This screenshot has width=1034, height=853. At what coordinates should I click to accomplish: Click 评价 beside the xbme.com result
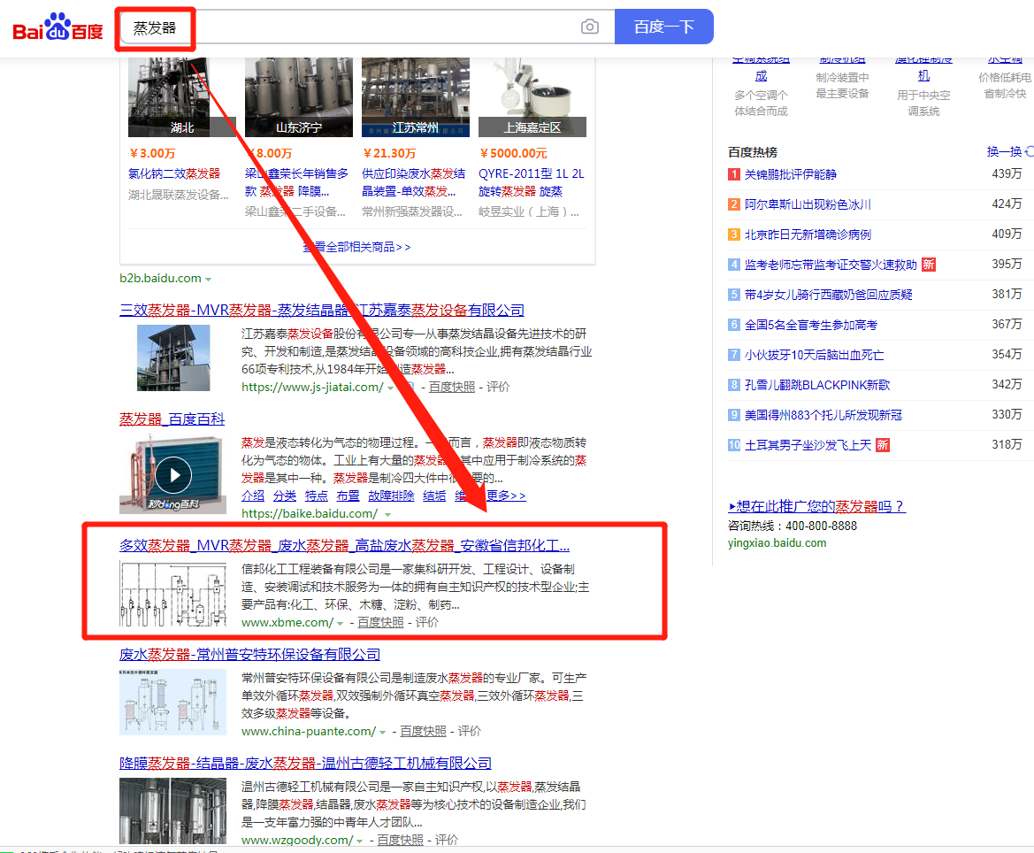[x=426, y=623]
